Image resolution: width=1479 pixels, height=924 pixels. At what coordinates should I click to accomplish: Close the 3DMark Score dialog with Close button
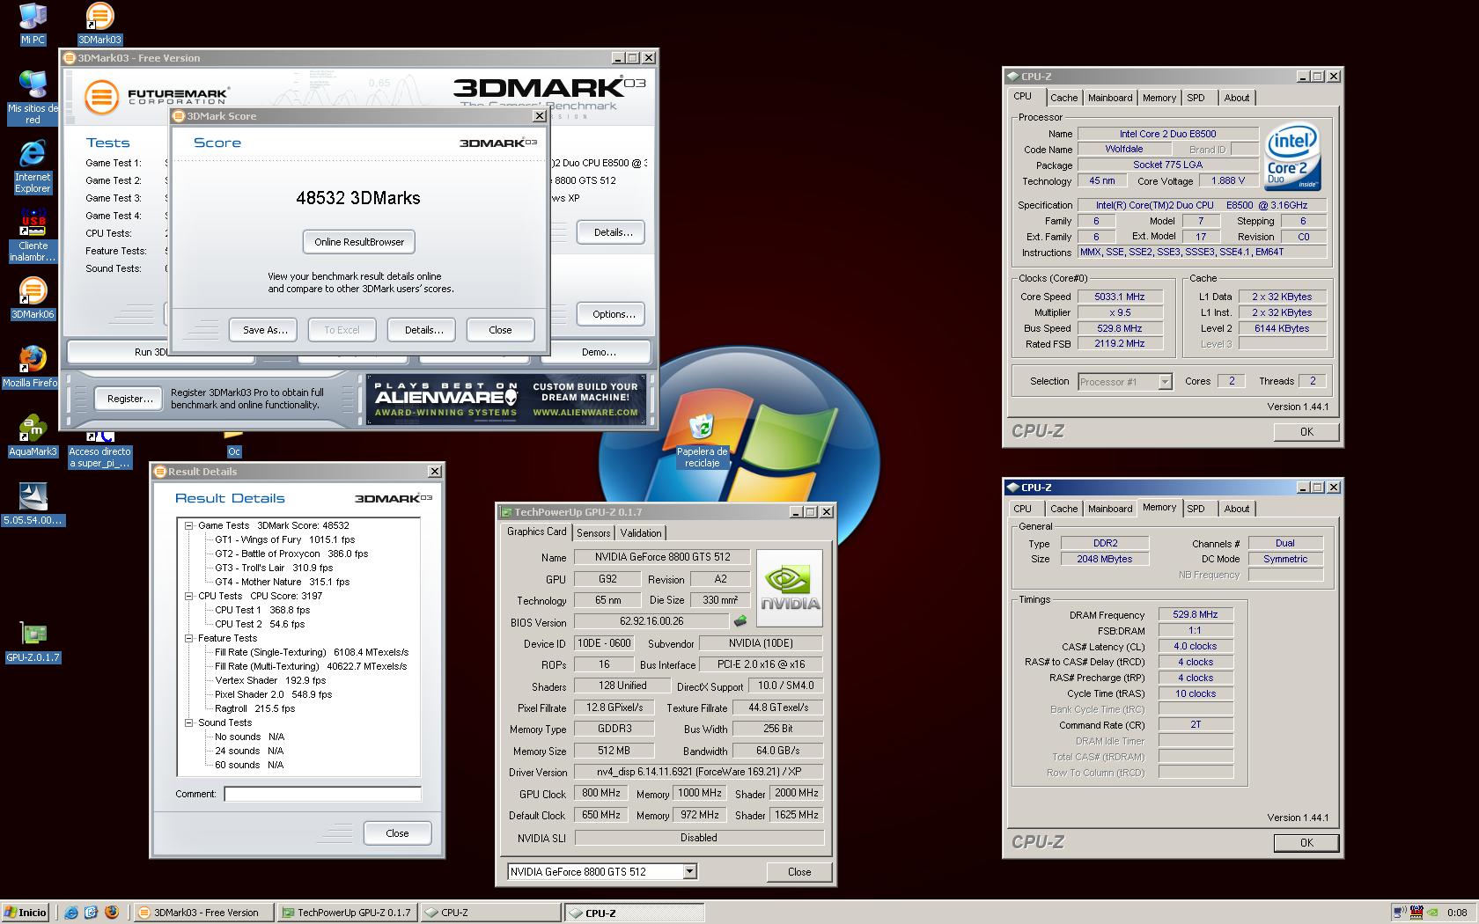coord(500,330)
